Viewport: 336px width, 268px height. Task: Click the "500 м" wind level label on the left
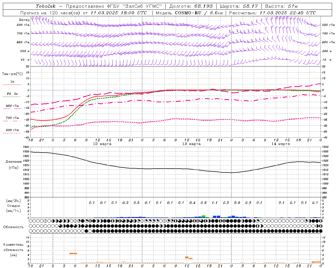(25, 51)
